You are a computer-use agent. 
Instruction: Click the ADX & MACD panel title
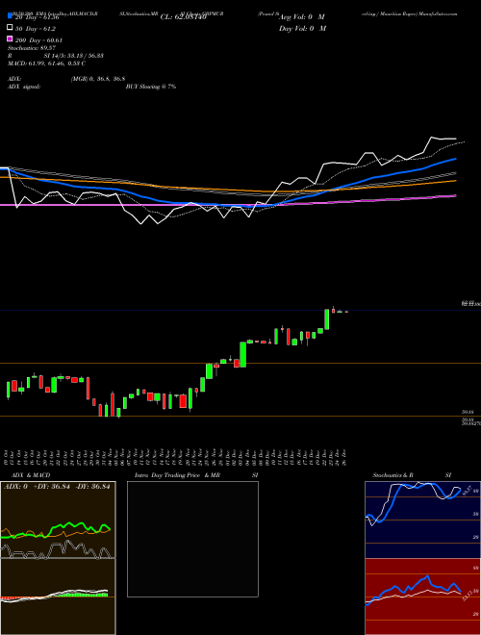(x=31, y=475)
